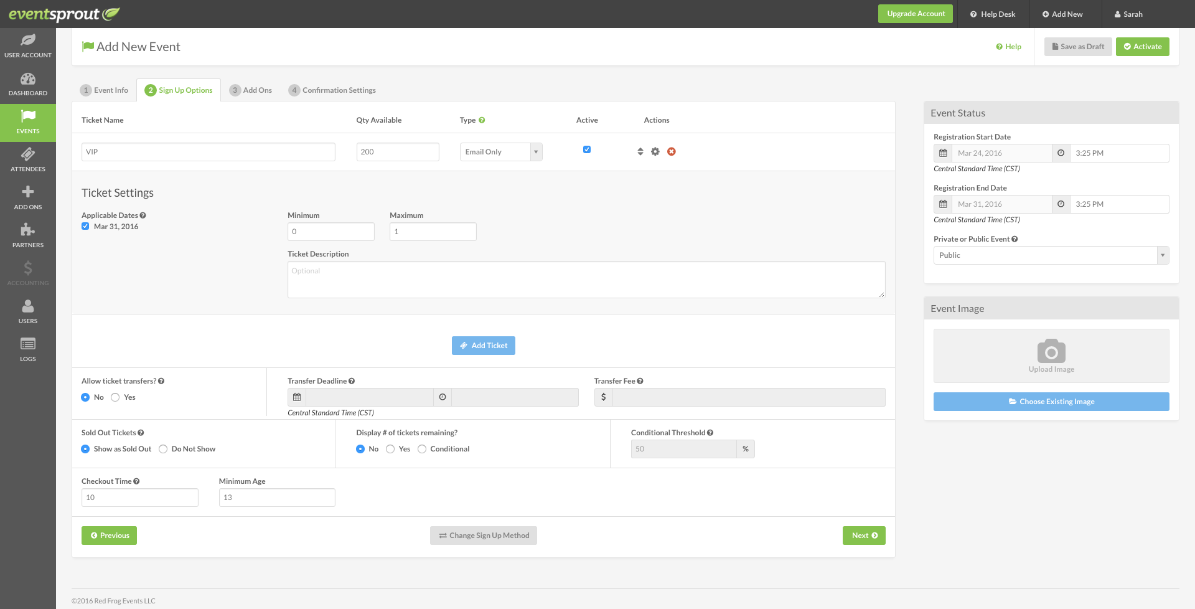Click the Next button

coord(864,536)
